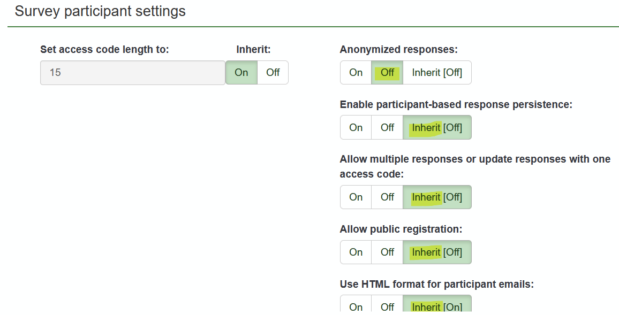619x315 pixels.
Task: Set Anonymized responses to Inherit [Off]
Action: pos(437,72)
